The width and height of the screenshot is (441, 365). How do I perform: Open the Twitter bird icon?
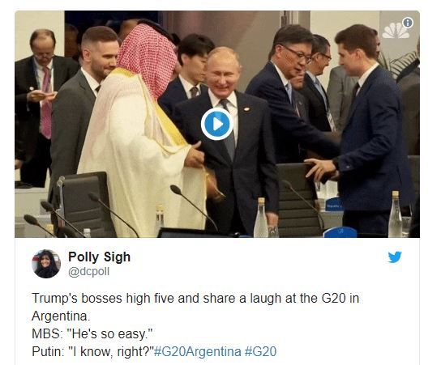(395, 257)
